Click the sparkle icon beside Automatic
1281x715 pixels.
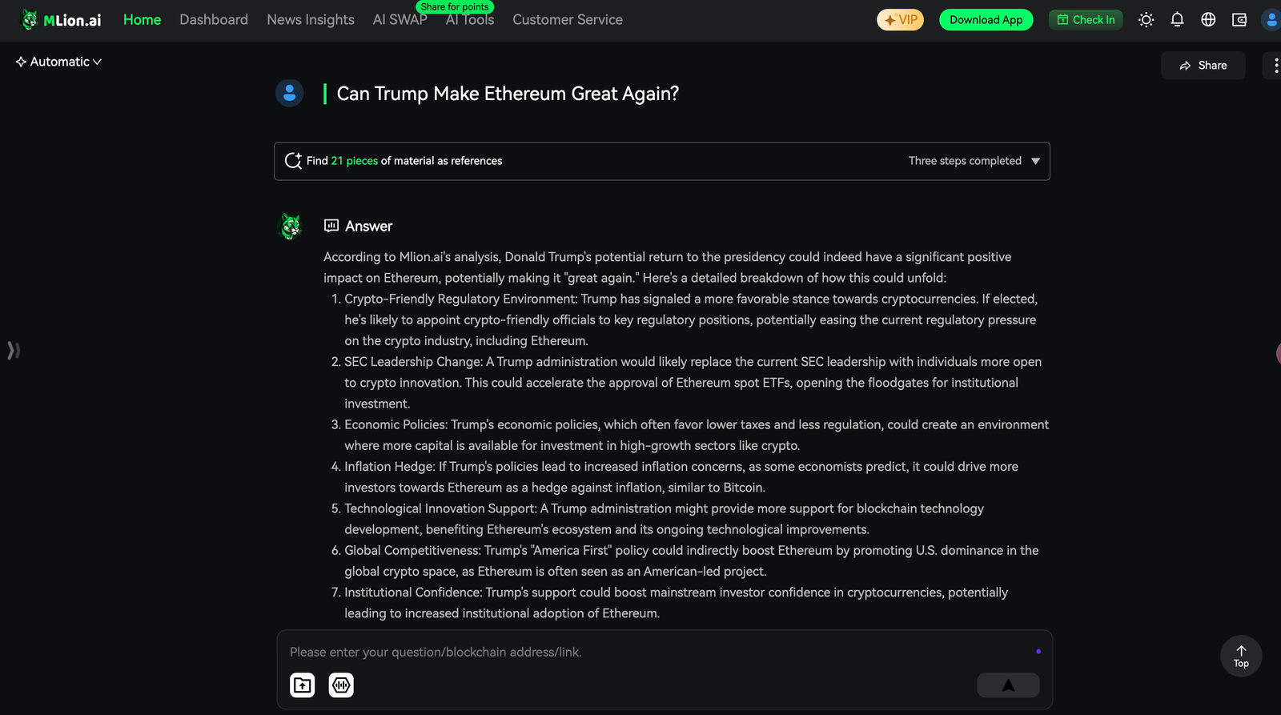tap(21, 62)
